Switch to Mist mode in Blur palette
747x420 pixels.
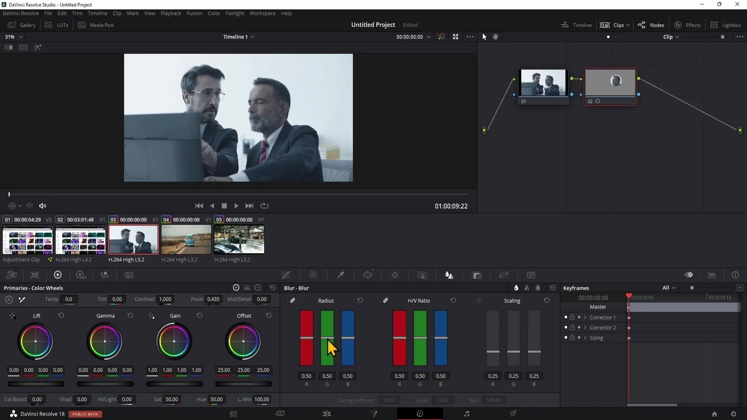pyautogui.click(x=538, y=288)
